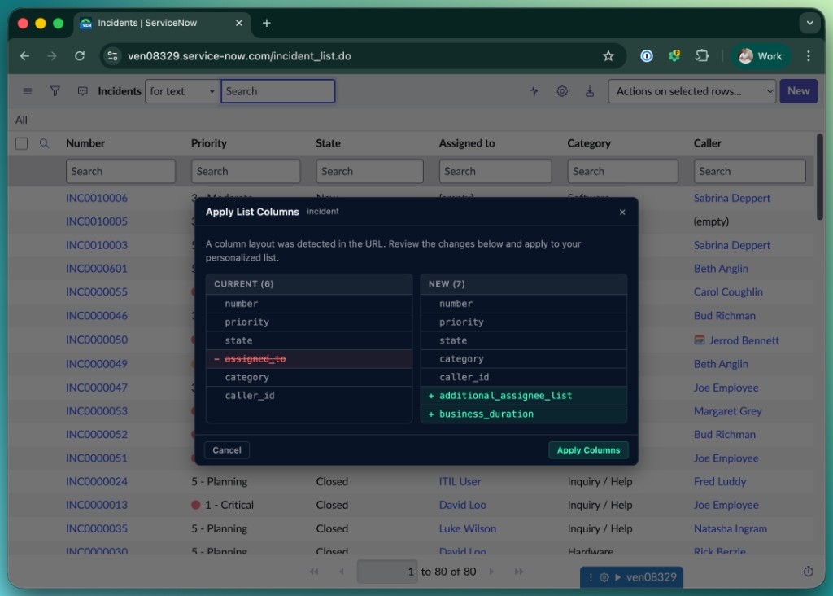Bookmark the page with the star icon
833x596 pixels.
pos(608,55)
